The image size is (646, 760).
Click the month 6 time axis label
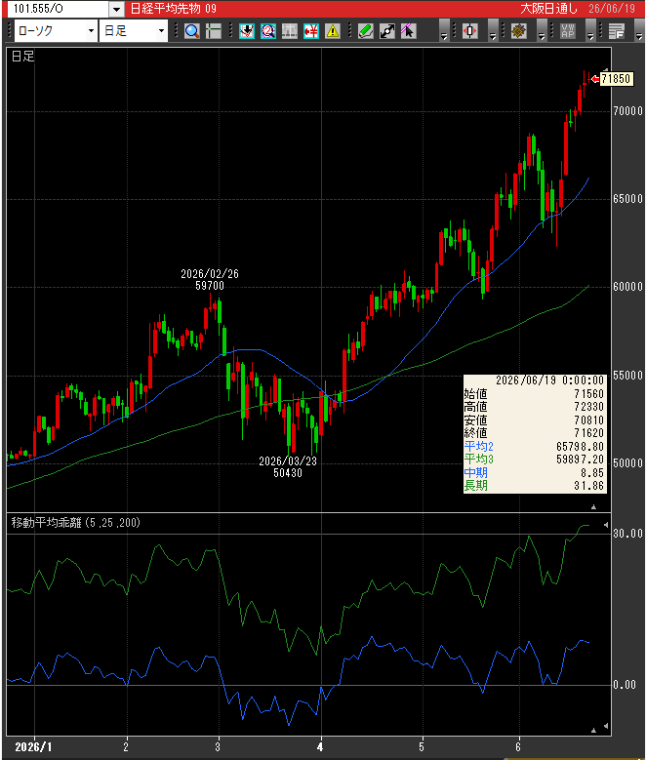518,747
